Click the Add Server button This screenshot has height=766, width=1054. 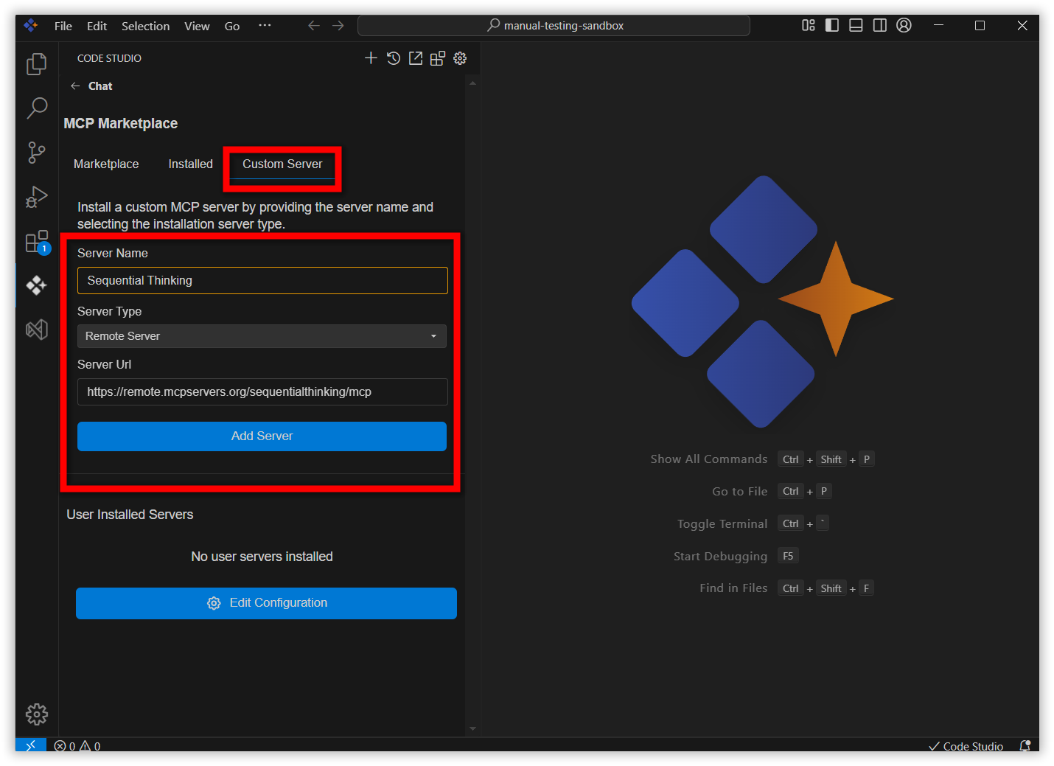tap(262, 436)
